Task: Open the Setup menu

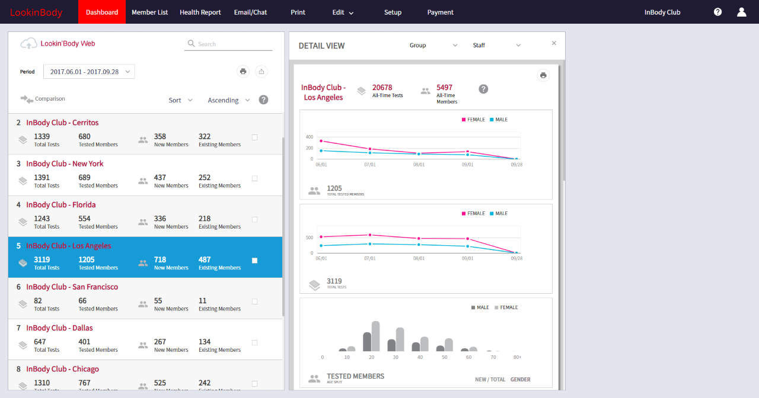Action: coord(393,12)
